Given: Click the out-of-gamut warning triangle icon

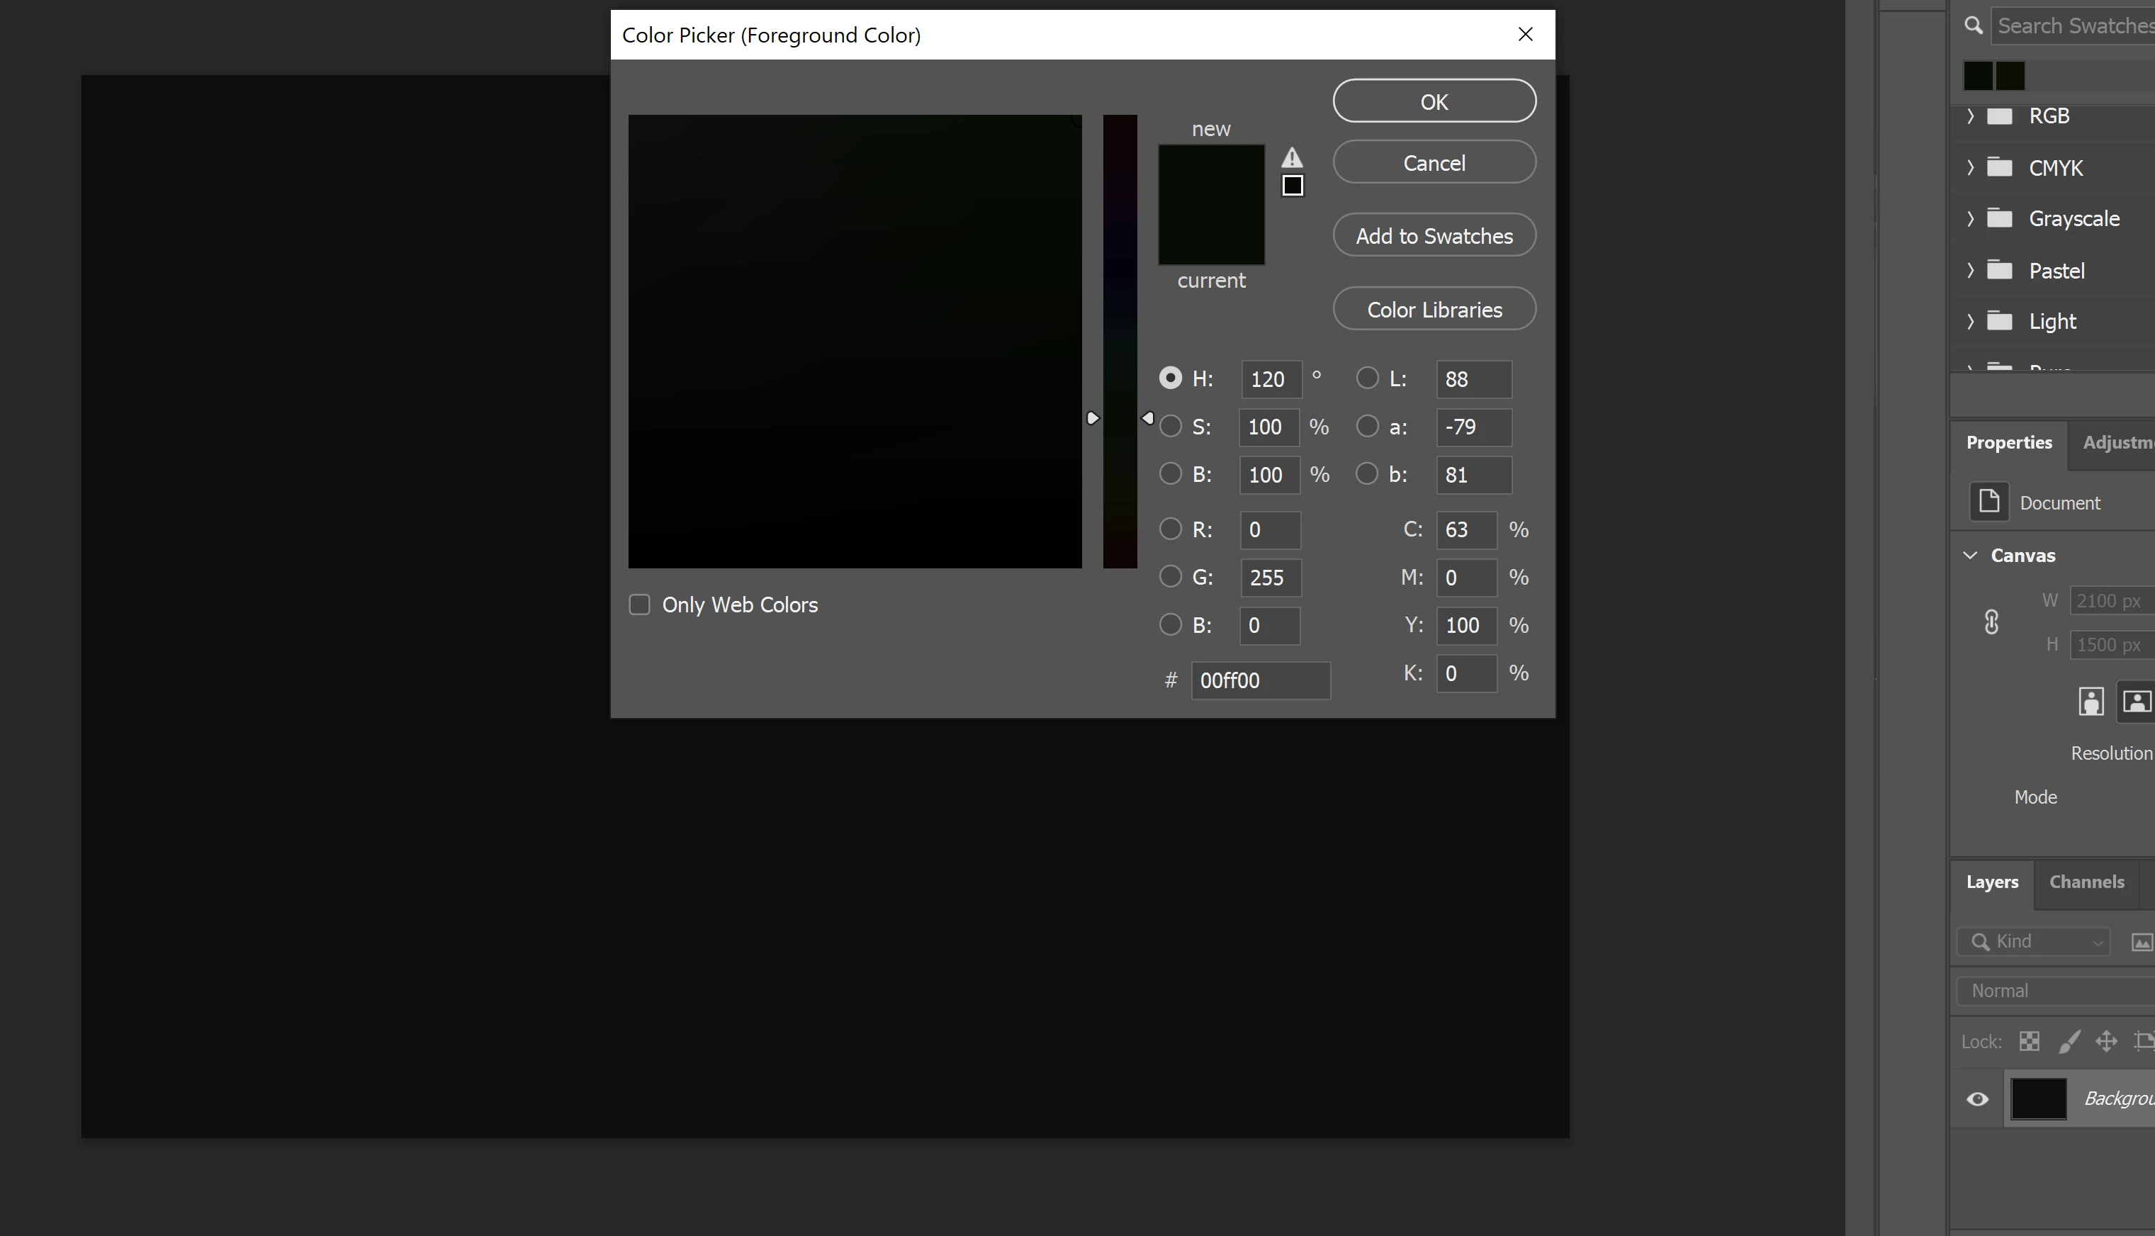Looking at the screenshot, I should pyautogui.click(x=1291, y=157).
